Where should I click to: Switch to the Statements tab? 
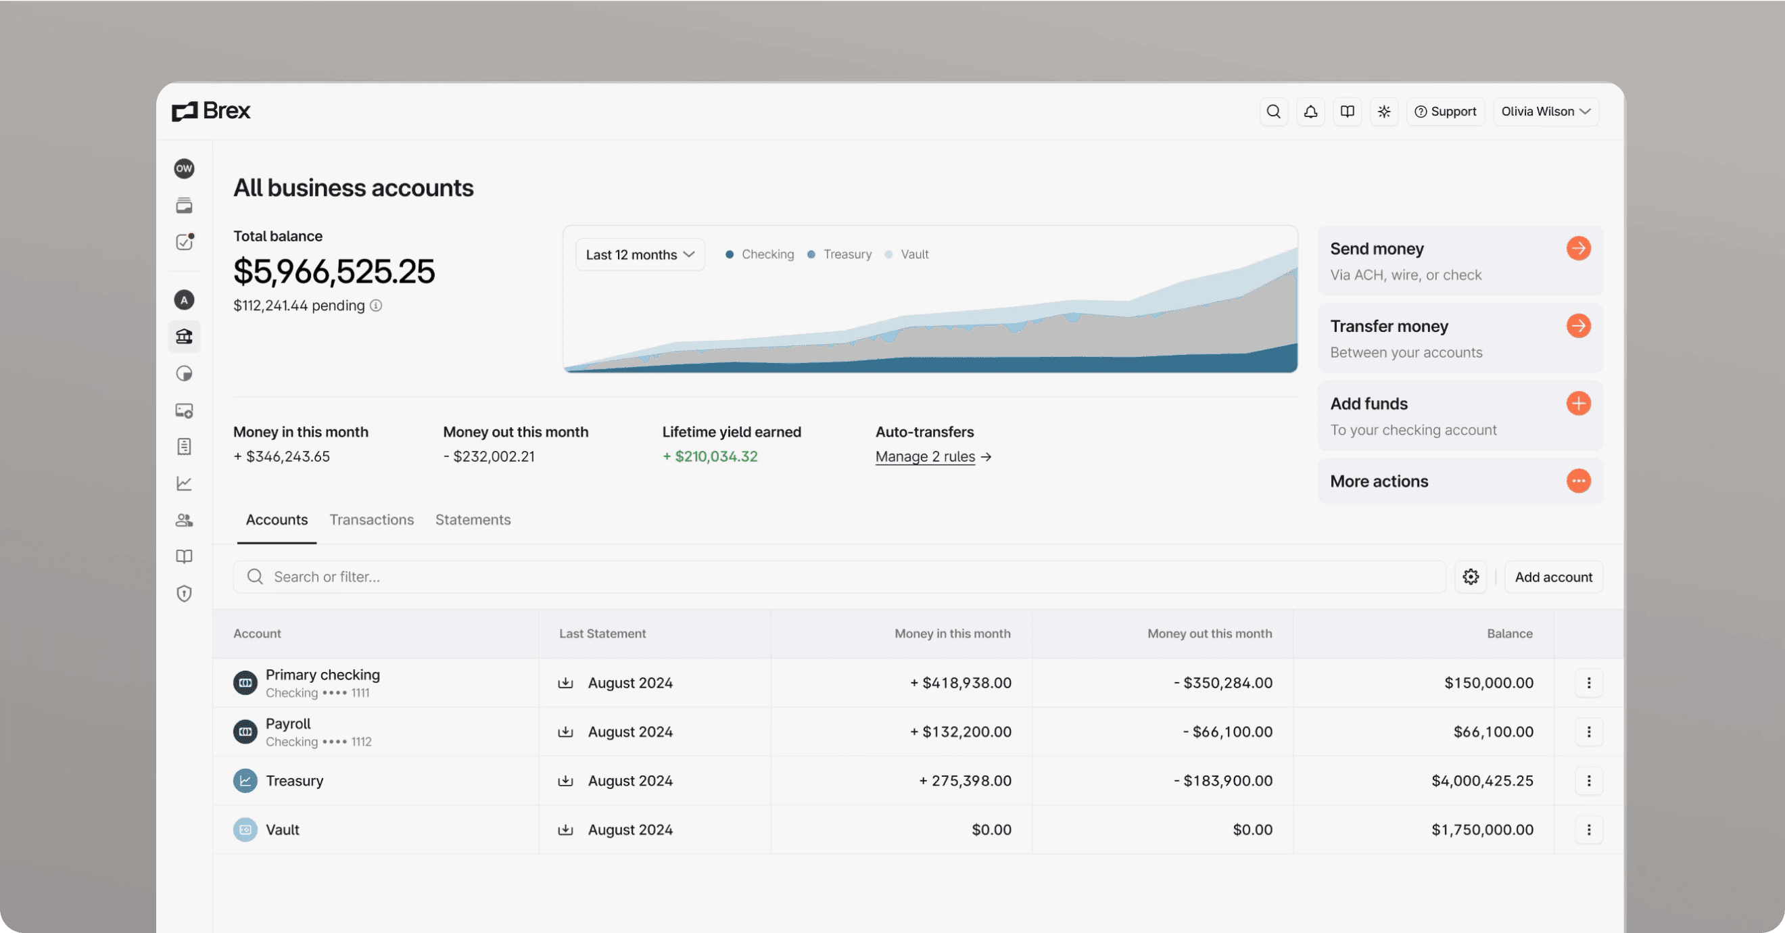click(x=473, y=519)
